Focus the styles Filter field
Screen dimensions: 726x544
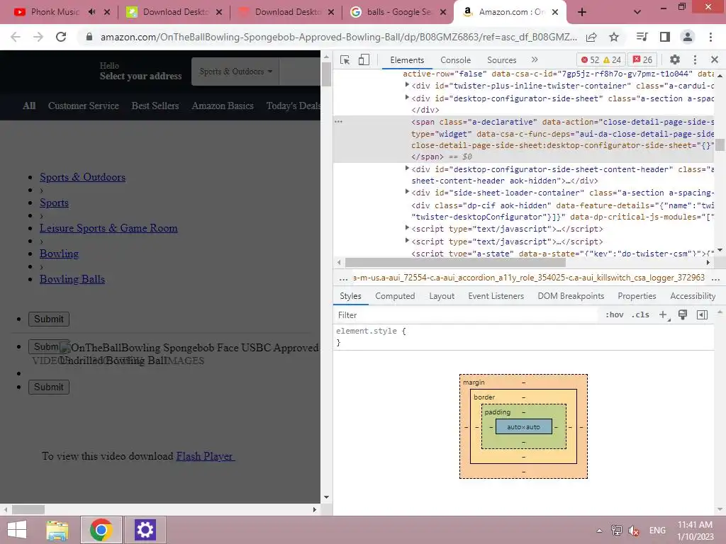[x=465, y=315]
